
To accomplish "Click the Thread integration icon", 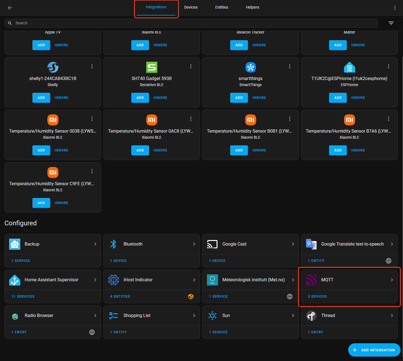I will [x=311, y=316].
